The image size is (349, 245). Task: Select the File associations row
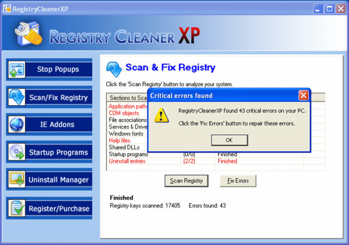tap(128, 120)
